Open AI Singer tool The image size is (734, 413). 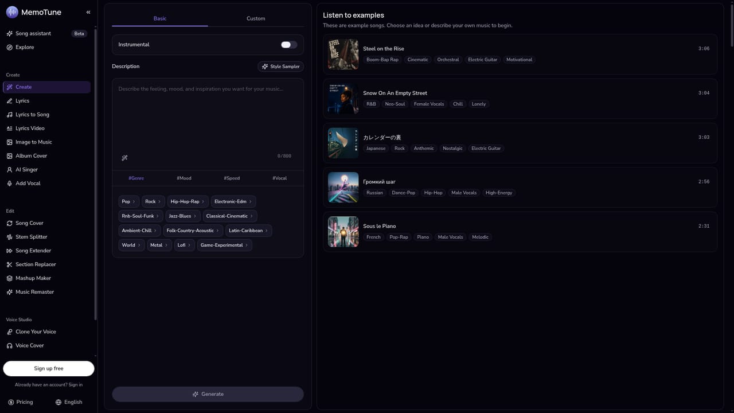[x=46, y=170]
